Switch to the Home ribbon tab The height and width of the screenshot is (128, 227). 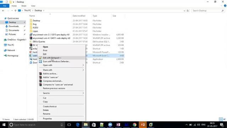[14, 6]
